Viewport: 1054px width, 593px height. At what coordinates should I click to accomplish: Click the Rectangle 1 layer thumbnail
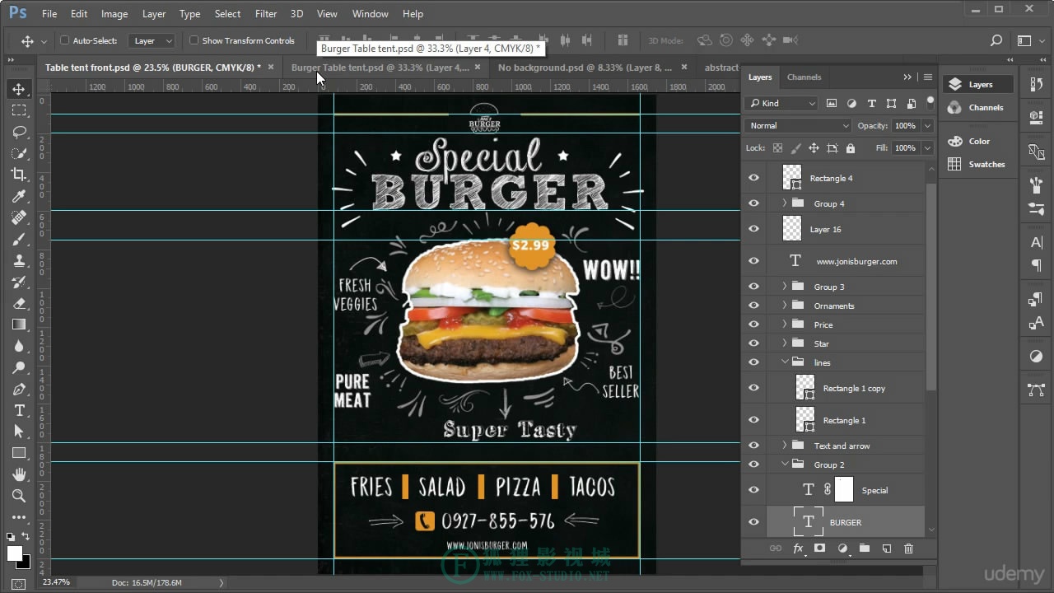click(x=805, y=420)
